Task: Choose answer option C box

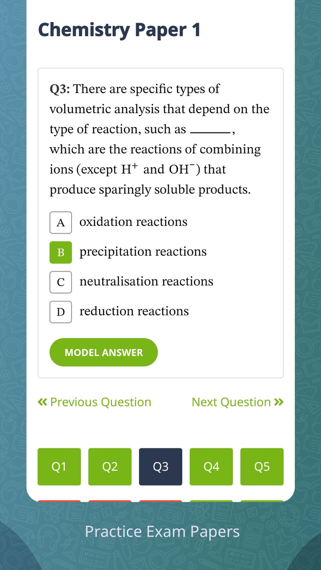Action: click(x=61, y=282)
